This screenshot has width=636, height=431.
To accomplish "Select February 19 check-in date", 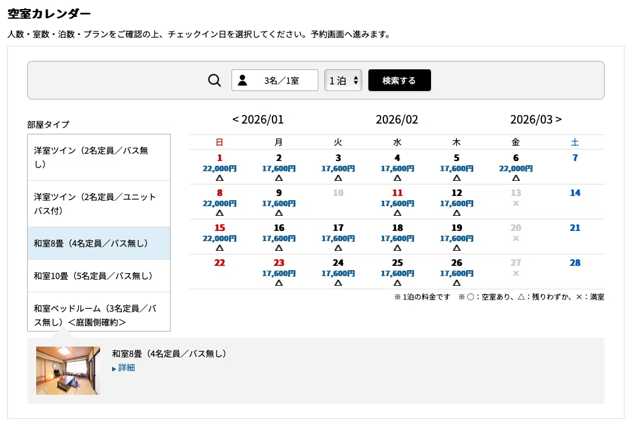I will pos(456,237).
